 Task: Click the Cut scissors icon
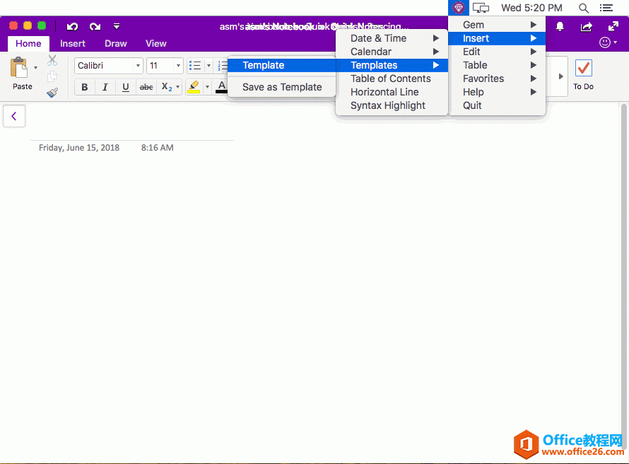(x=52, y=60)
